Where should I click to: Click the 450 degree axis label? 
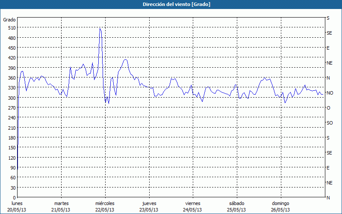coord(11,48)
